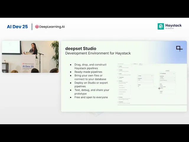
Task: Click the Inputs category icon in component list
Action: pyautogui.click(x=118, y=66)
